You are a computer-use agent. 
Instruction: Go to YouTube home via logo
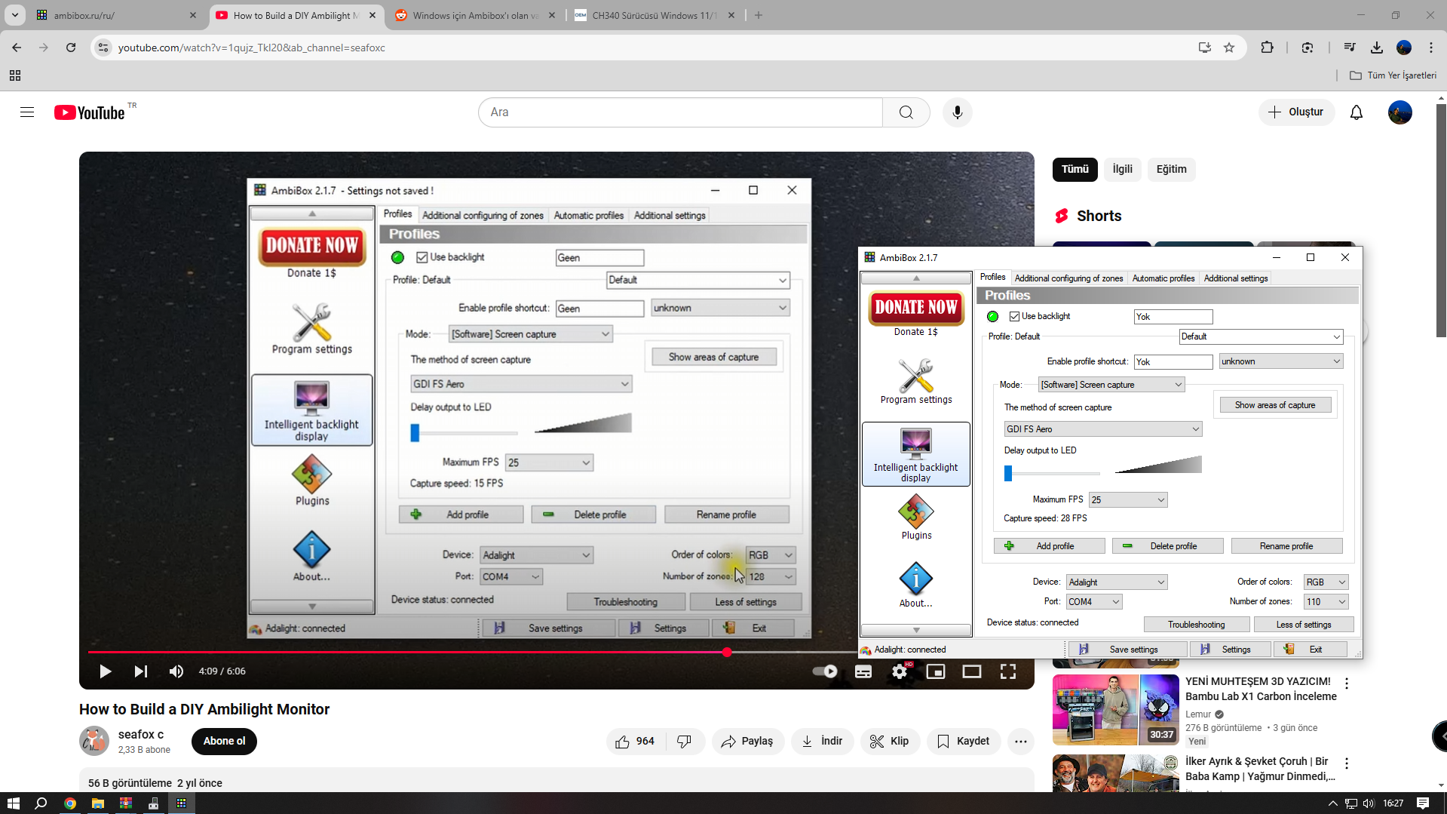(x=89, y=112)
